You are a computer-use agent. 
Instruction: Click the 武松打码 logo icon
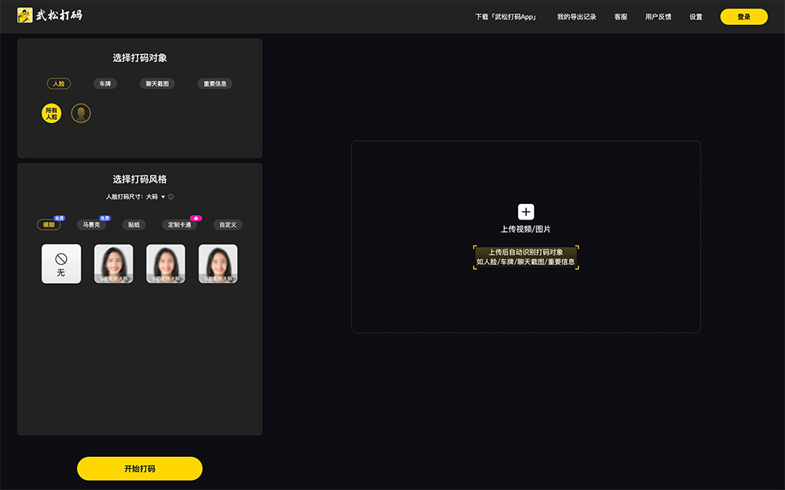[x=25, y=16]
